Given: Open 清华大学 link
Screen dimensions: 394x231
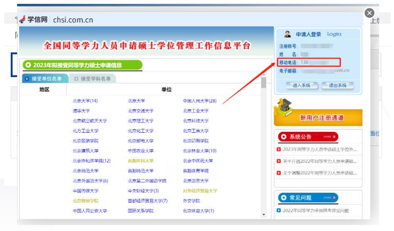Looking at the screenshot, I should point(81,111).
